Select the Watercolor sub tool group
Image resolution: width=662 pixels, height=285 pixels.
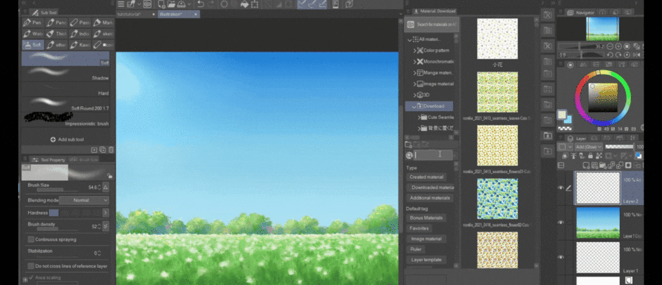[32, 33]
